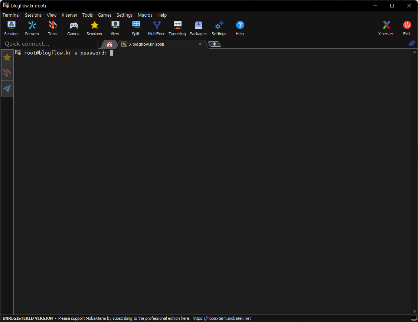Viewport: 418px width, 322px height.
Task: Toggle the X server toolbar icon
Action: pos(386,28)
